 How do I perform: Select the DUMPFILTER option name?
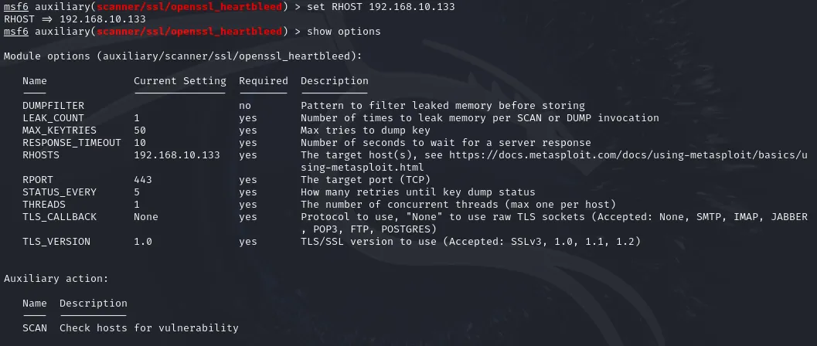53,106
